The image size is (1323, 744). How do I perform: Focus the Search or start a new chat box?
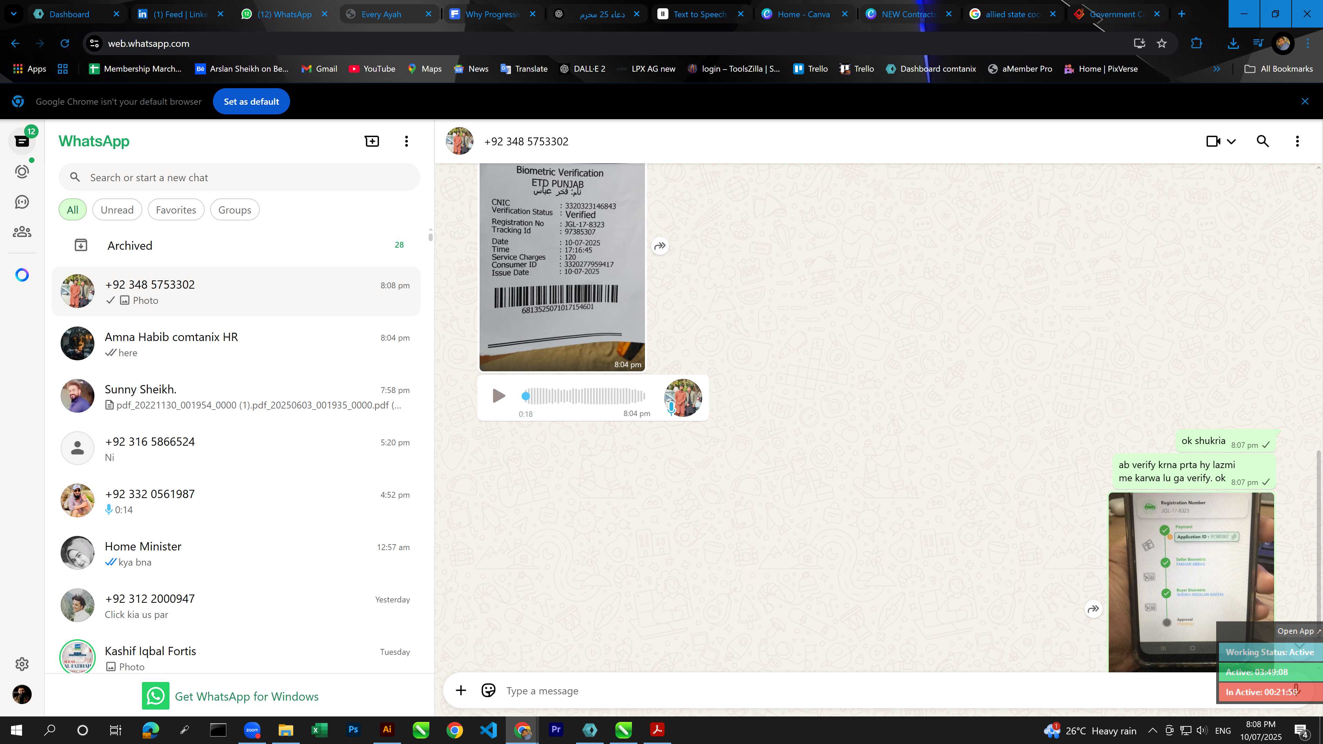coord(239,178)
